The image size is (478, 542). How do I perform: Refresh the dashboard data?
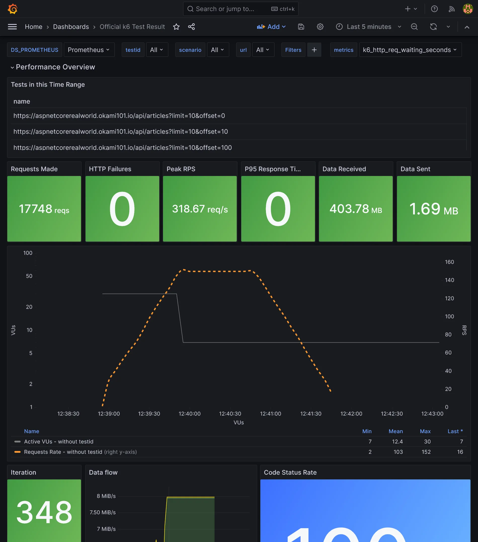(433, 26)
